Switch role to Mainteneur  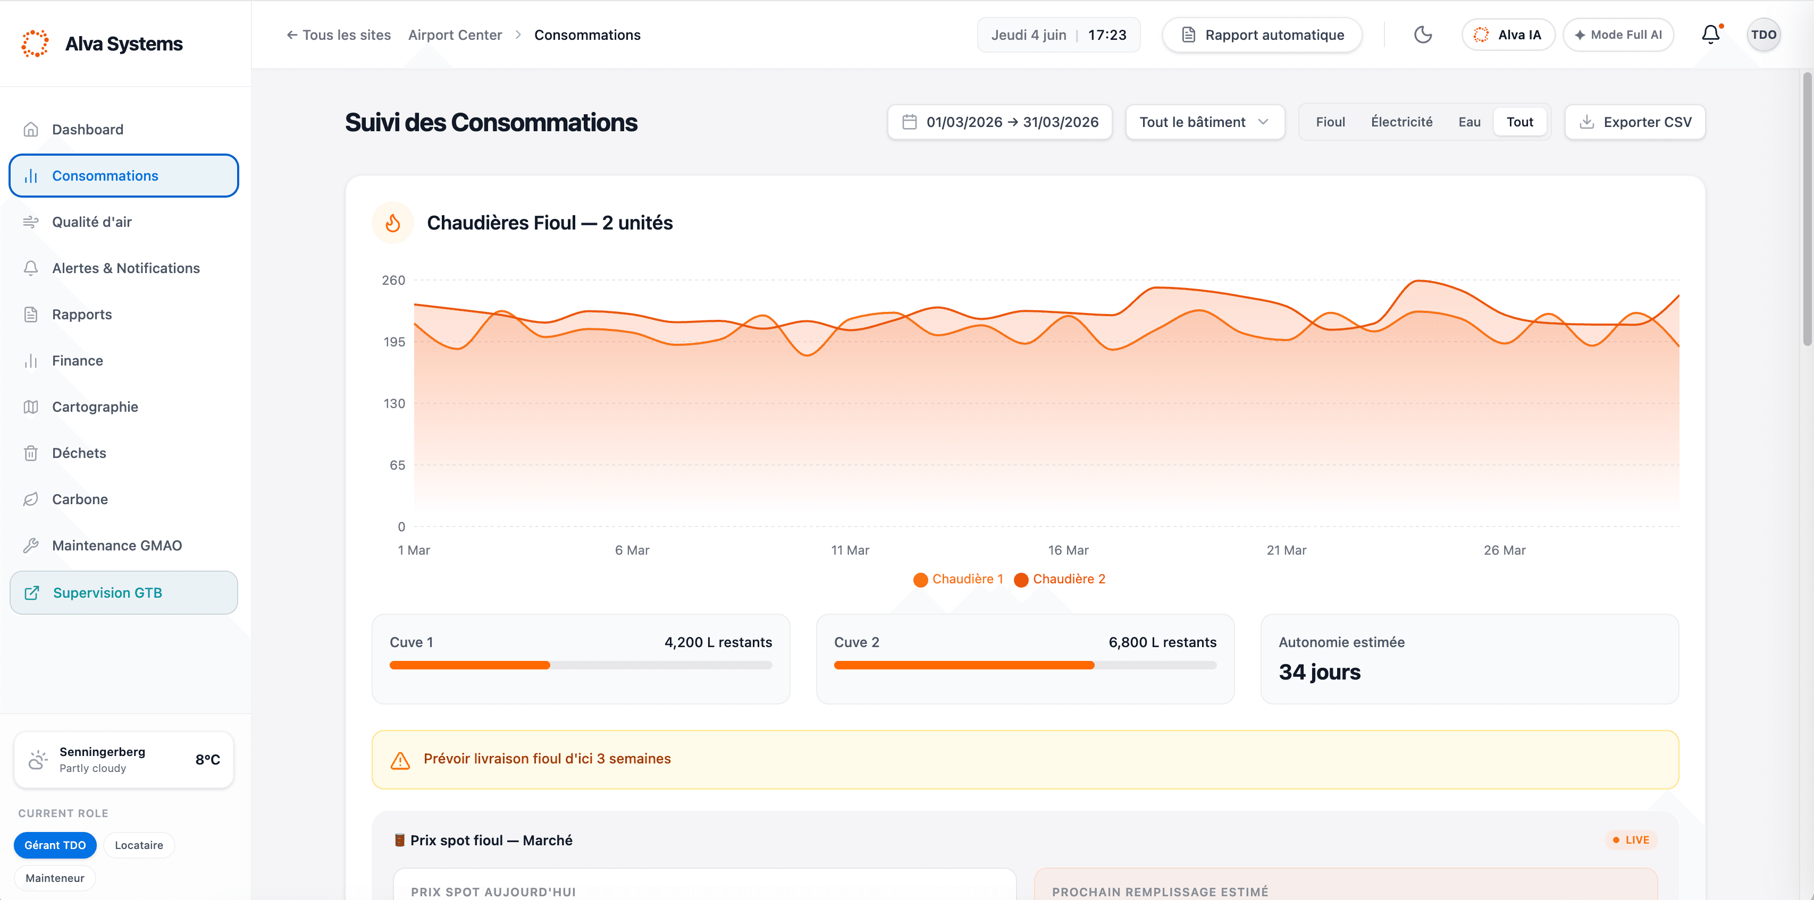(x=55, y=878)
